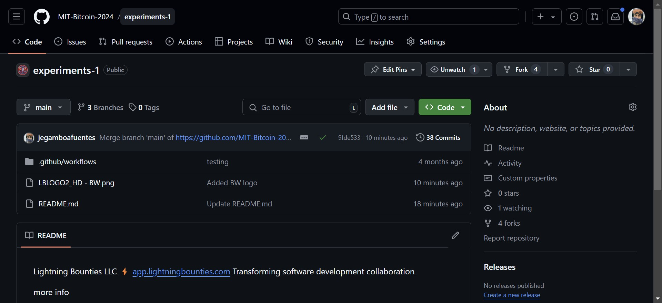662x303 pixels.
Task: Switch to the Actions tab
Action: [184, 42]
